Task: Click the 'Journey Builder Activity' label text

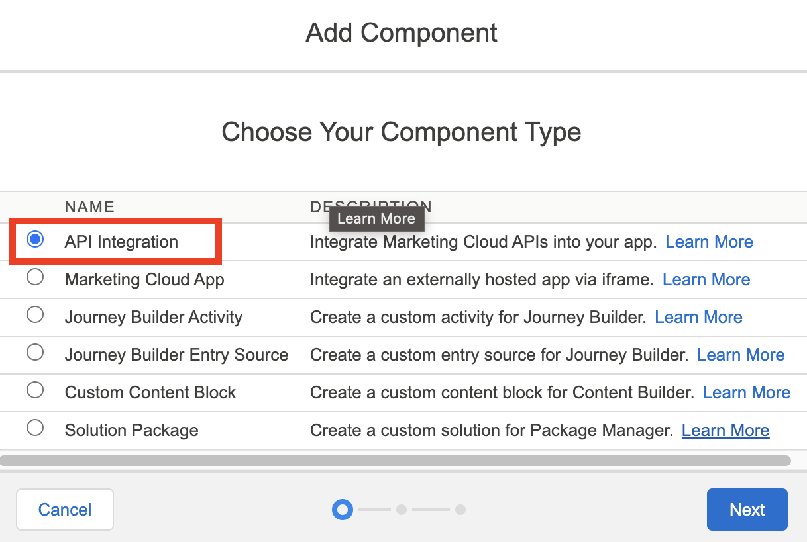Action: [x=154, y=317]
